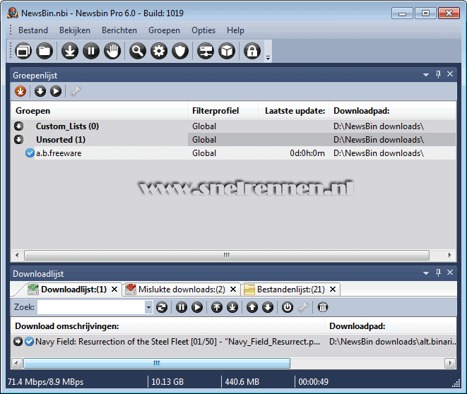Click the windows cascade icon in main toolbar

tap(23, 51)
